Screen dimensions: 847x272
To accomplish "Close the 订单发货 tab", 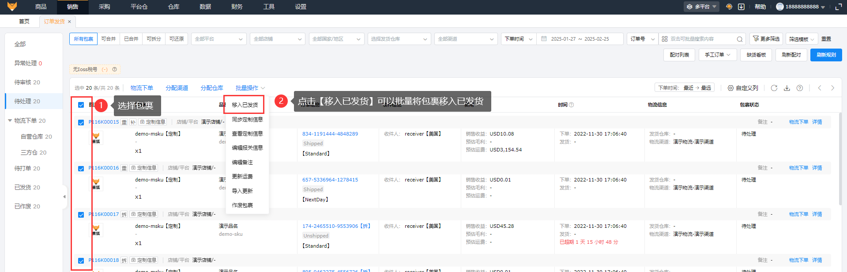I will (69, 21).
